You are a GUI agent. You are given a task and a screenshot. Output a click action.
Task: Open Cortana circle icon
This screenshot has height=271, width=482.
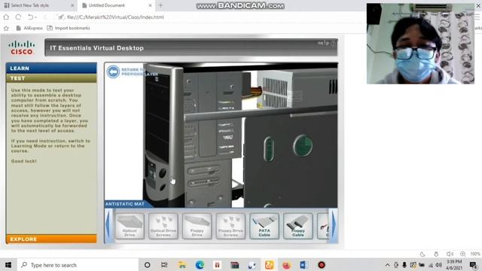click(148, 265)
